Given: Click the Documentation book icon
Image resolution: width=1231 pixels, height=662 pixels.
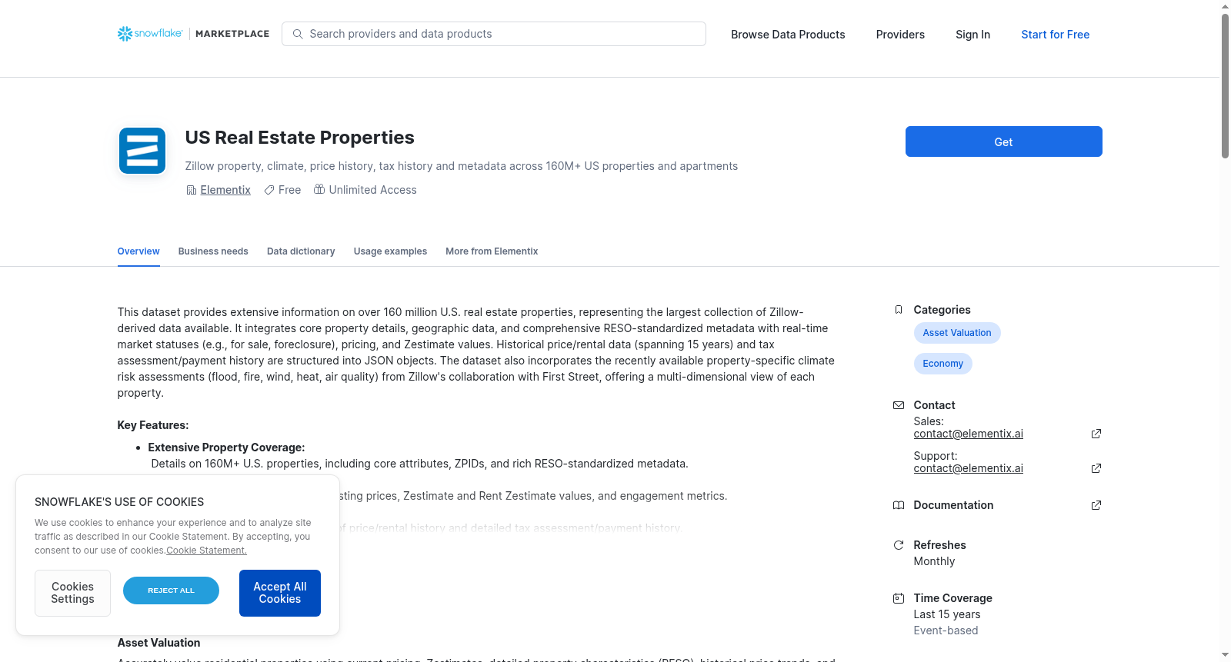Looking at the screenshot, I should pyautogui.click(x=898, y=505).
